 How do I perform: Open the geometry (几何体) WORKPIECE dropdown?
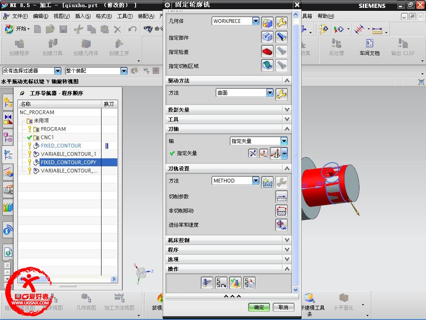[256, 21]
